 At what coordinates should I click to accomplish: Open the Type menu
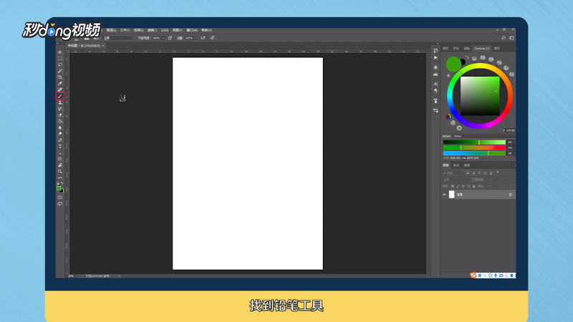coord(125,30)
